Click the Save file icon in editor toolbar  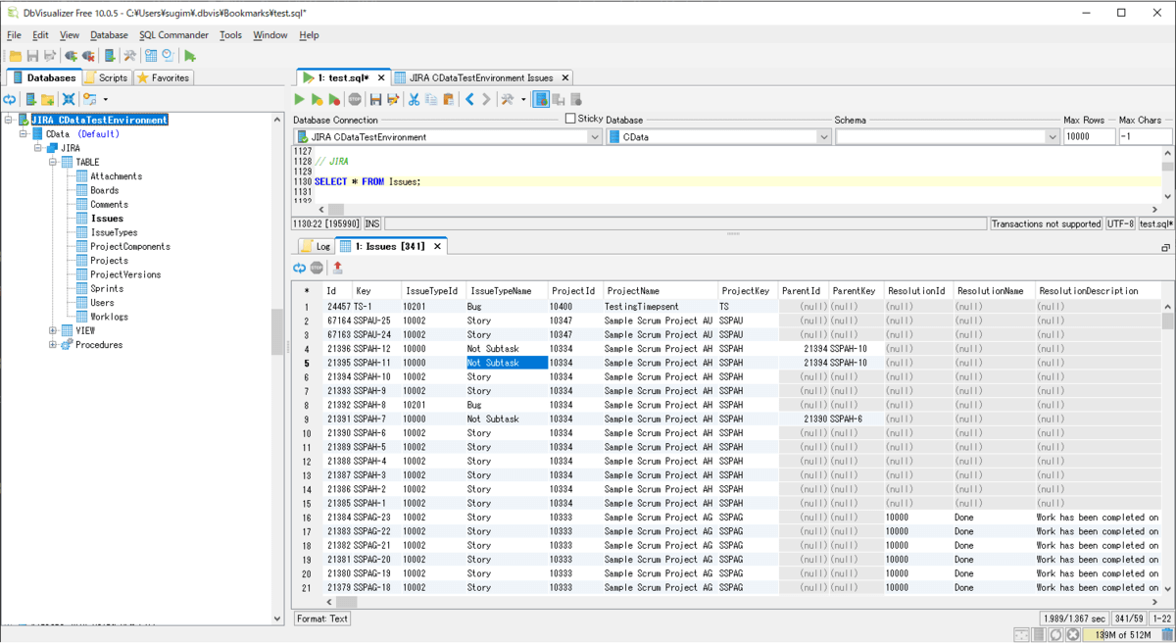pos(375,99)
